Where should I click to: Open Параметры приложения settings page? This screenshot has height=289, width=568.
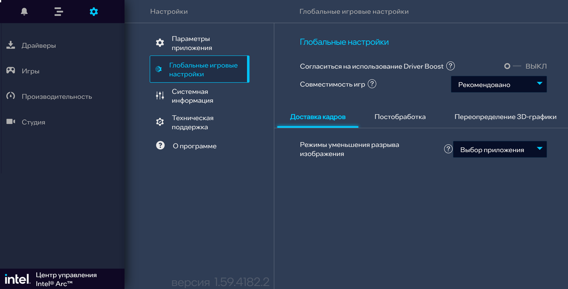click(x=192, y=43)
